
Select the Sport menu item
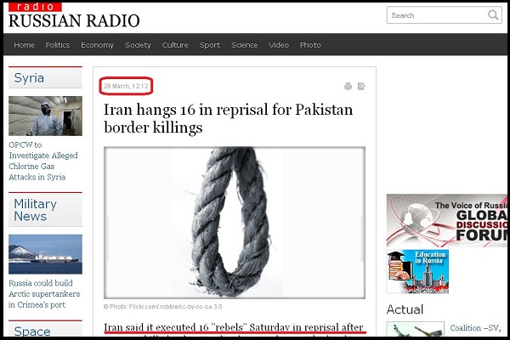tap(210, 45)
